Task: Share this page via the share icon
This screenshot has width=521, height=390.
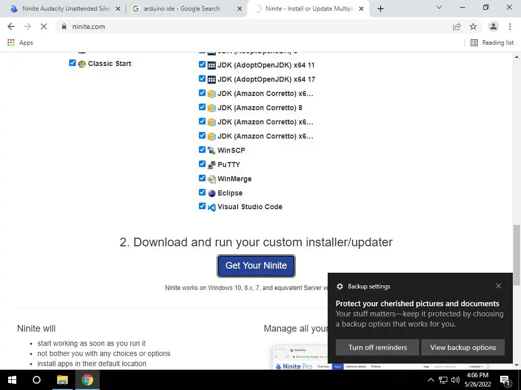Action: click(457, 26)
